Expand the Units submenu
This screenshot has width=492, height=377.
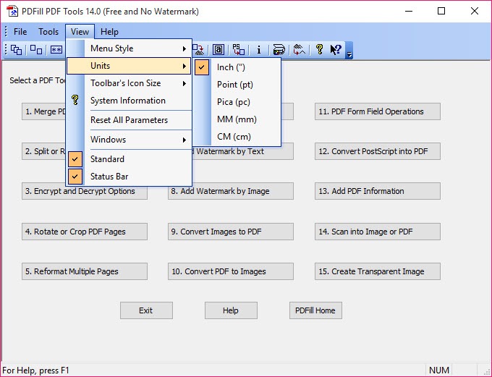point(129,66)
